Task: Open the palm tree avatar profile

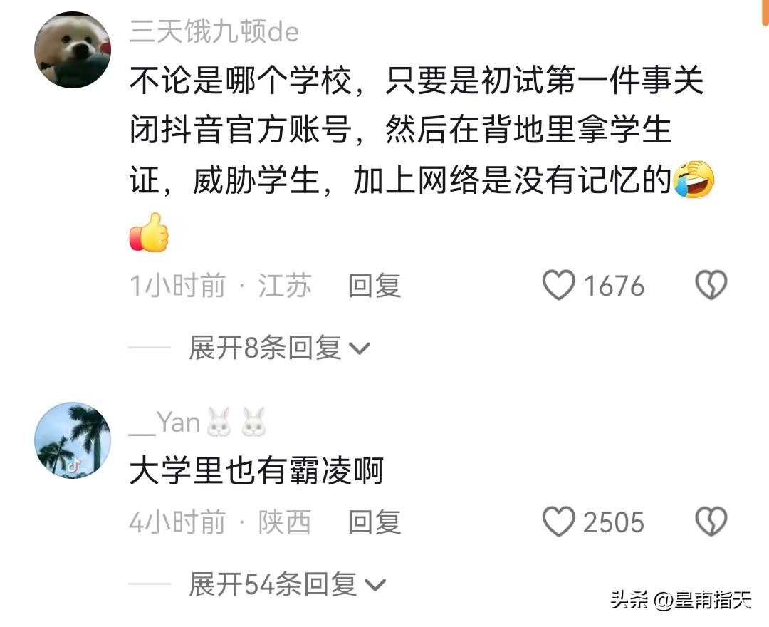Action: pyautogui.click(x=73, y=440)
